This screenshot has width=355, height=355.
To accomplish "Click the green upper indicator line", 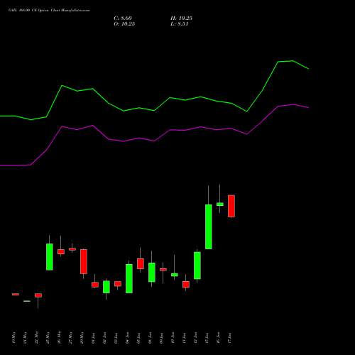I will tap(154, 110).
